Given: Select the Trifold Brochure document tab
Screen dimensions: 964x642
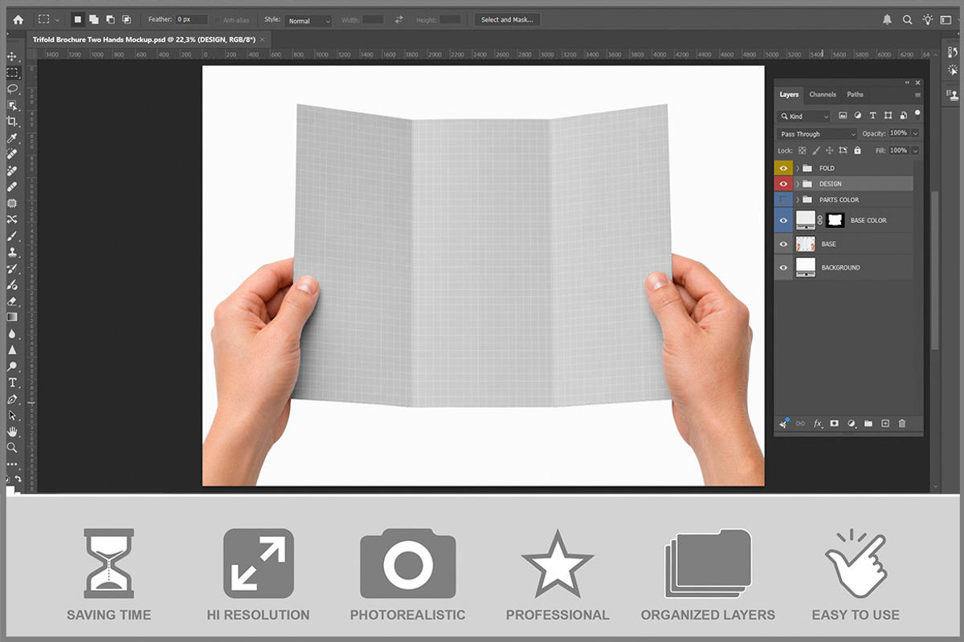Looking at the screenshot, I should click(x=144, y=39).
